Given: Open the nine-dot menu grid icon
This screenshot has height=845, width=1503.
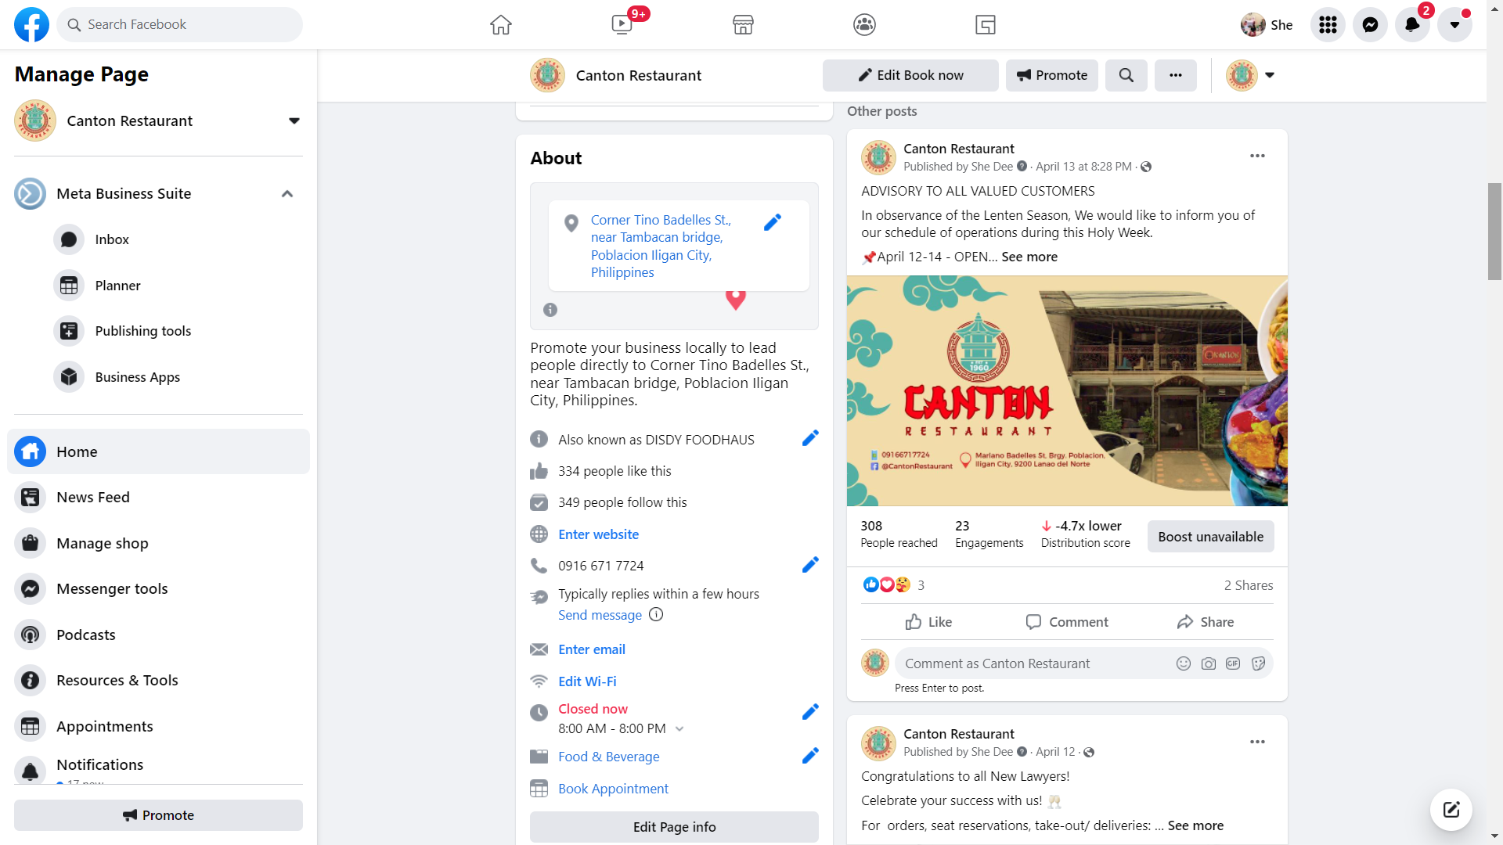Looking at the screenshot, I should (x=1328, y=25).
